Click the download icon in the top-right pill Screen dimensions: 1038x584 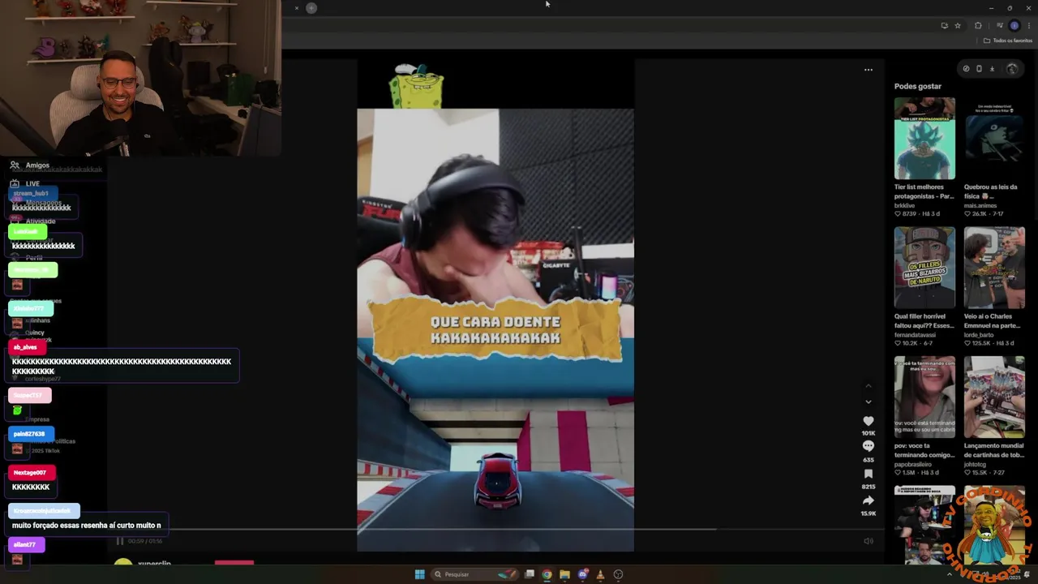[992, 69]
